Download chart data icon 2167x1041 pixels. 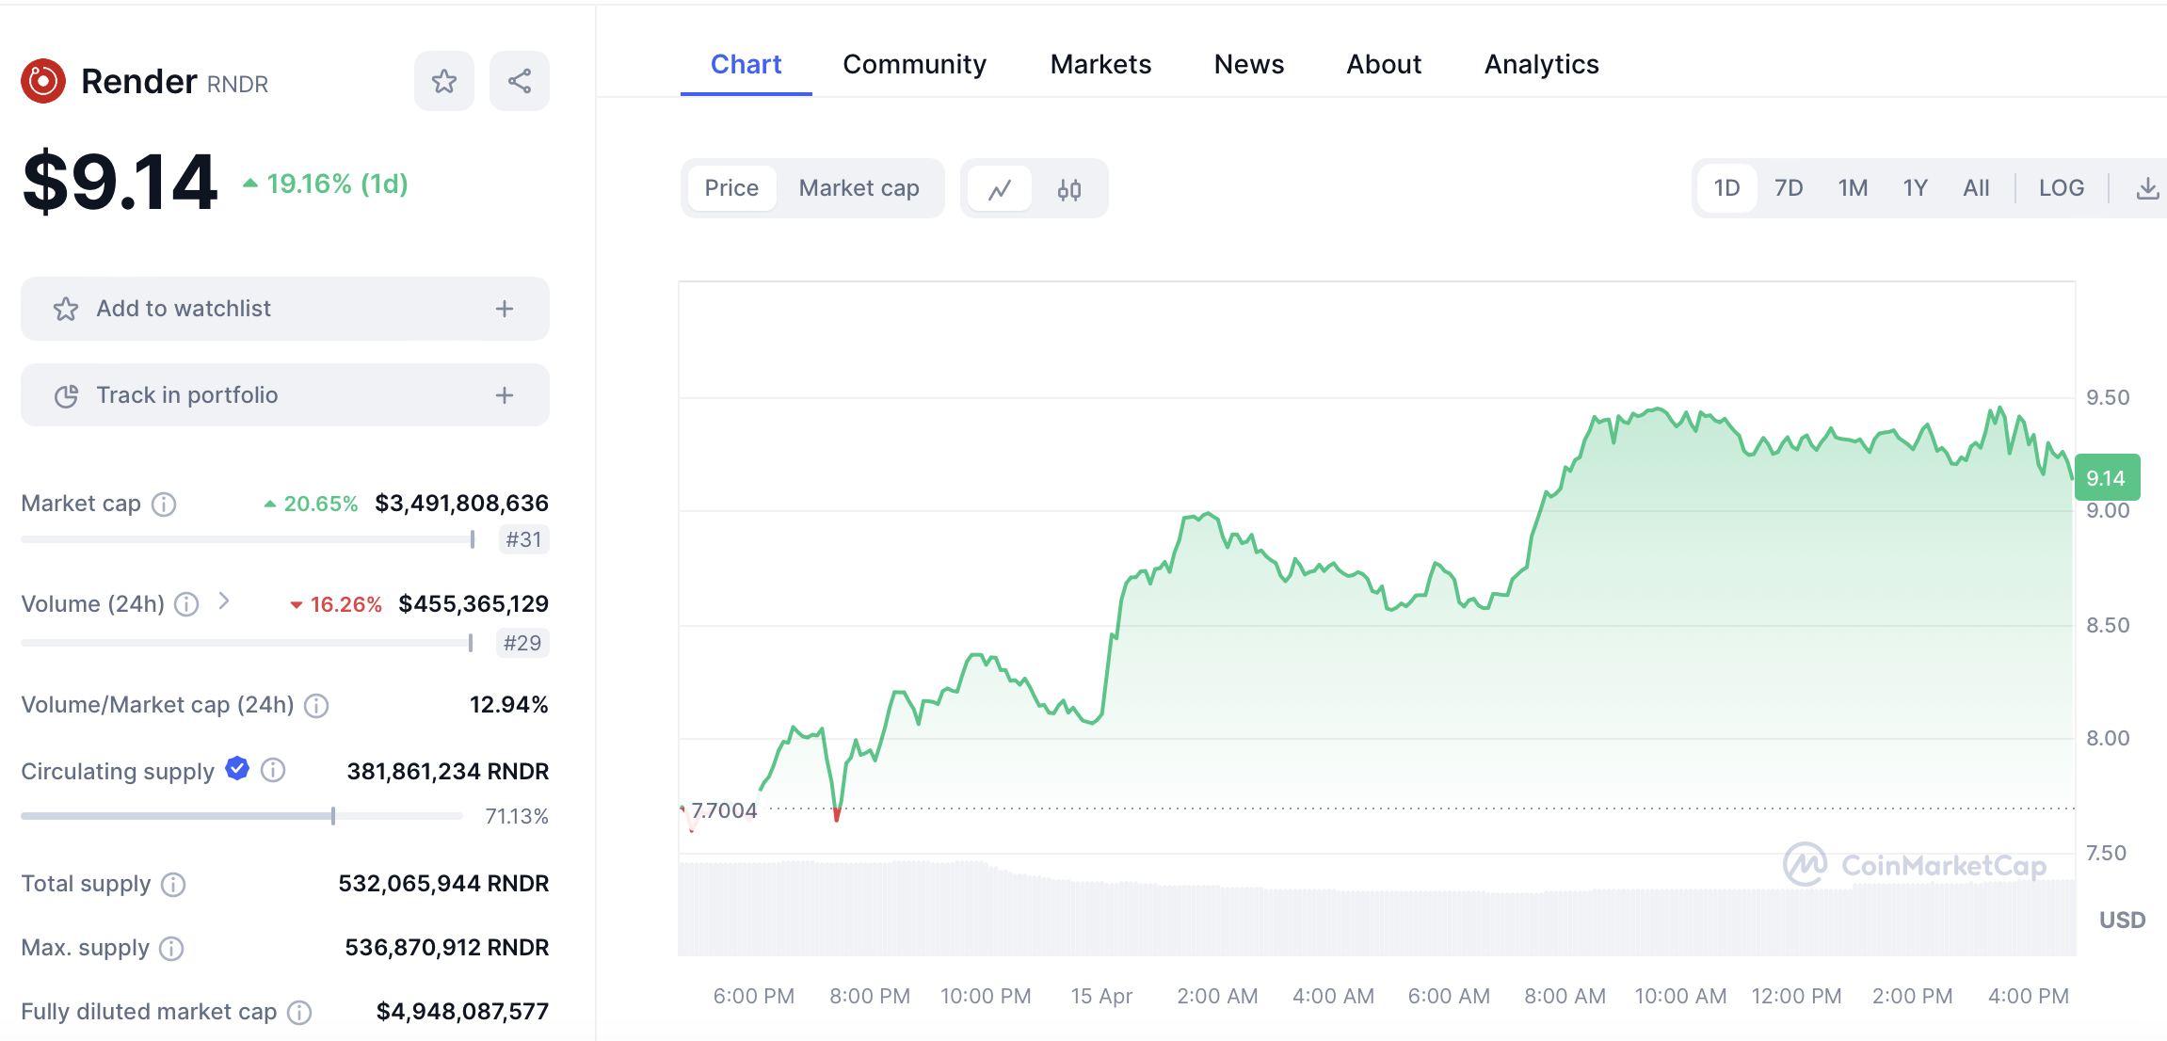[2147, 189]
